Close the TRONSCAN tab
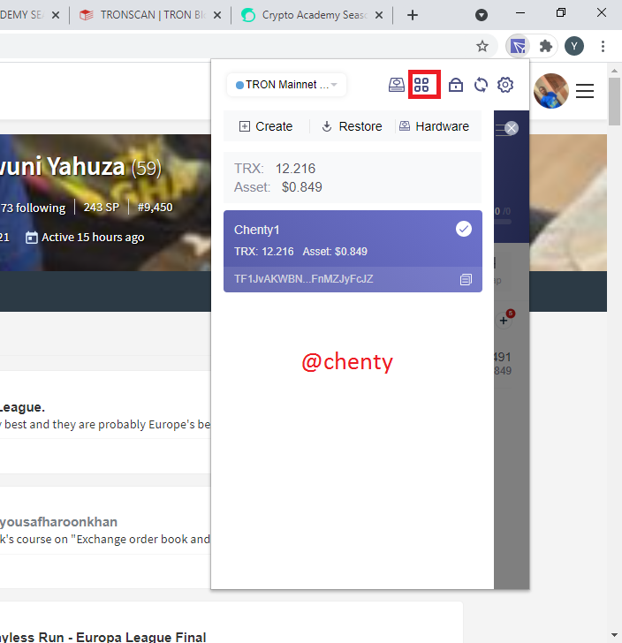The image size is (622, 643). pos(217,15)
